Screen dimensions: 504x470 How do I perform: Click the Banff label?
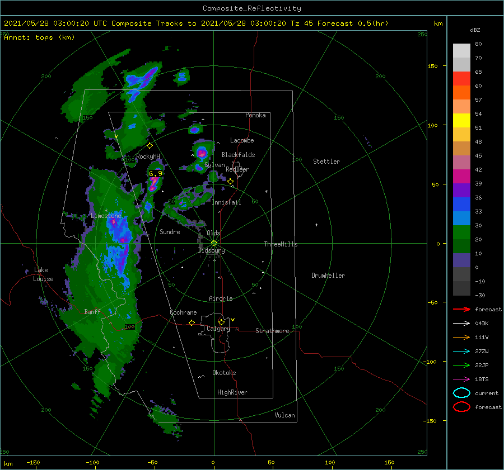[92, 311]
